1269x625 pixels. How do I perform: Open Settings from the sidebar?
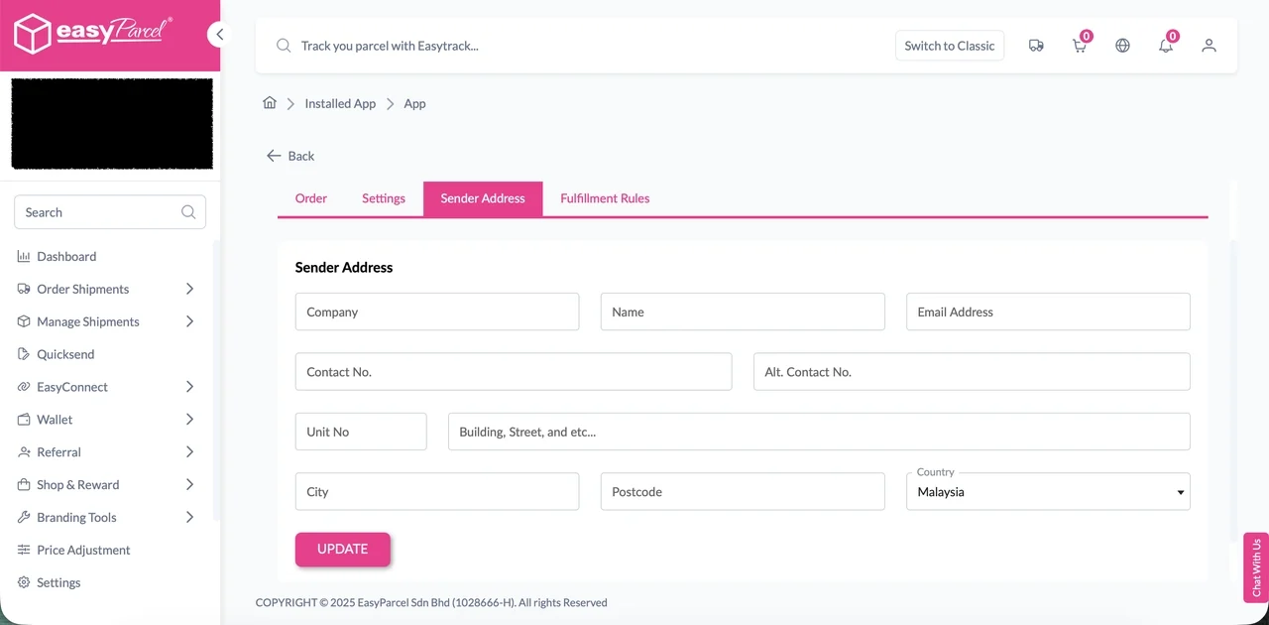click(x=58, y=582)
